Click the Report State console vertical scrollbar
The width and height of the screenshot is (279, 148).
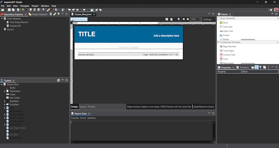214,130
